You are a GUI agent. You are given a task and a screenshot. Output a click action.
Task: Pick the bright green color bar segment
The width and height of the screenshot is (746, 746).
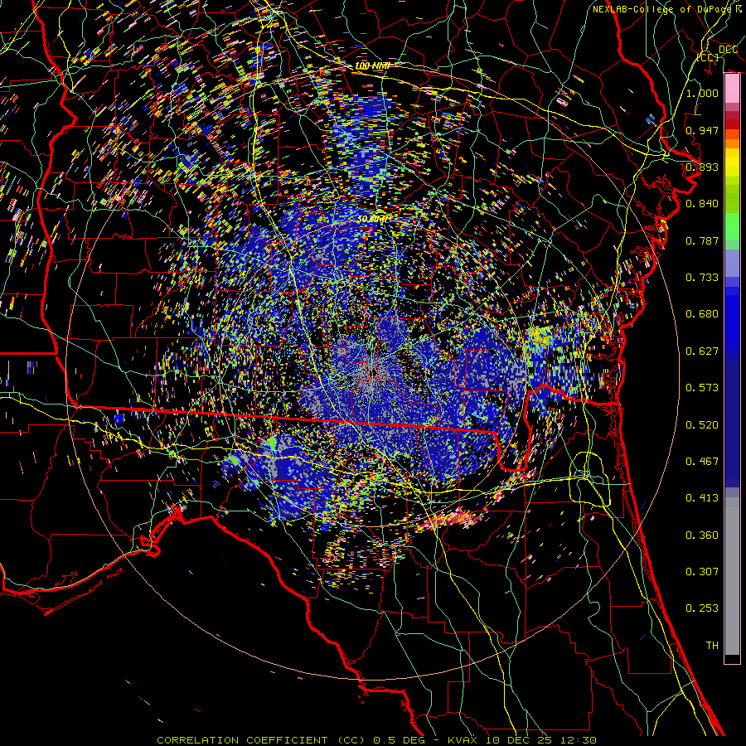pos(732,226)
